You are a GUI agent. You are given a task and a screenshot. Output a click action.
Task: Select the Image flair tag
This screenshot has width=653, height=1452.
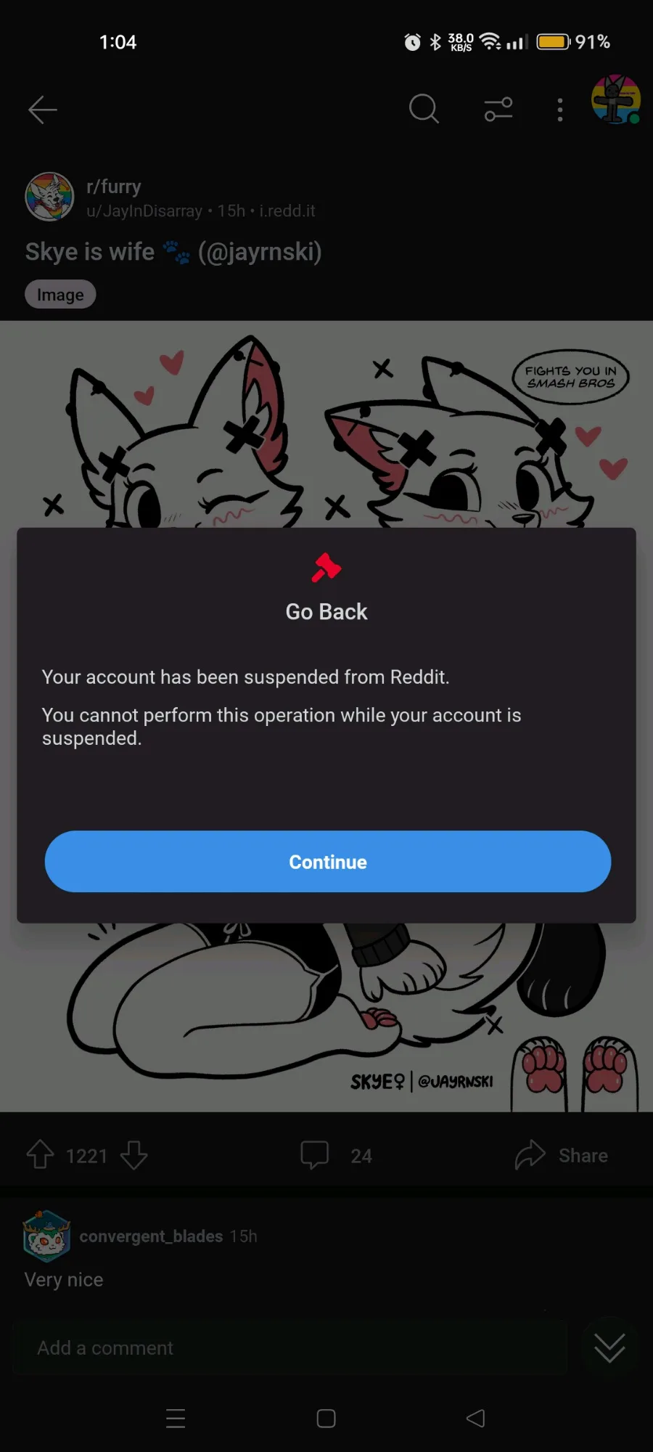tap(60, 295)
